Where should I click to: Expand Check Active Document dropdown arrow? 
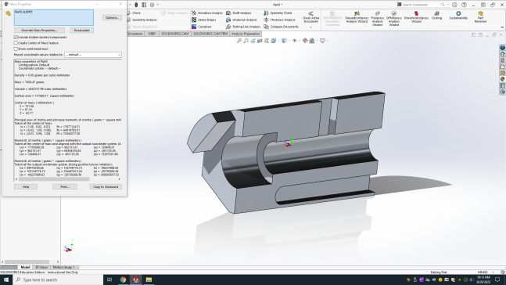310,27
